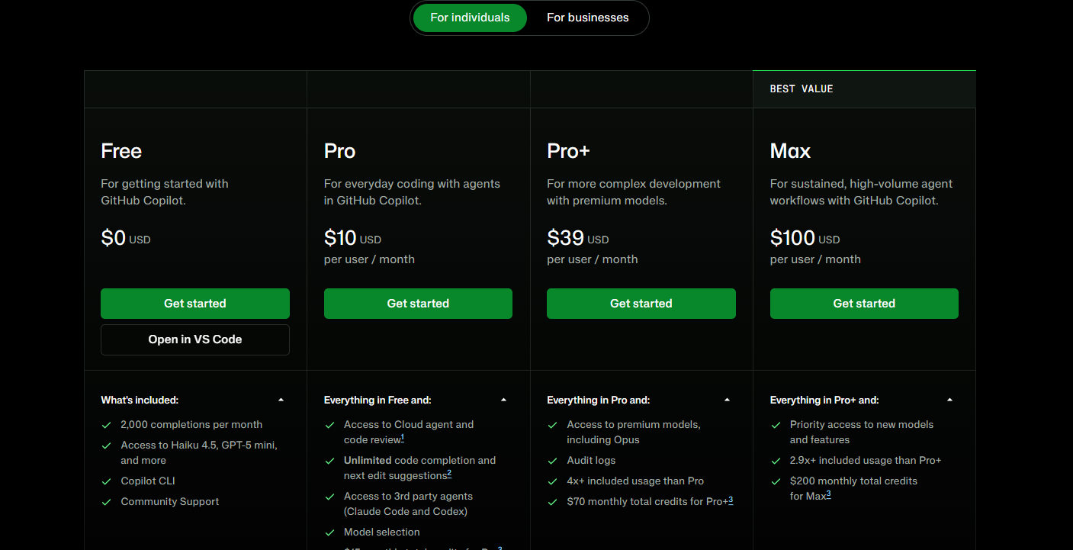This screenshot has height=550, width=1073.
Task: Click the $10 USD price
Action: (352, 238)
